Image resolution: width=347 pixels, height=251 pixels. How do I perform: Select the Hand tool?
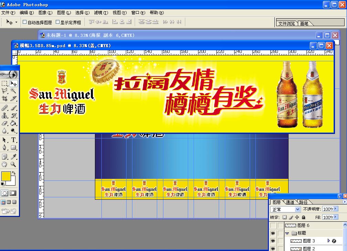4,165
